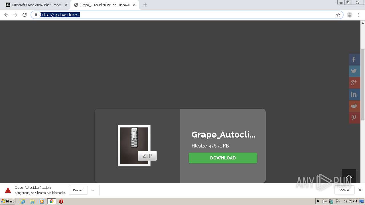The width and height of the screenshot is (365, 205).
Task: Bookmark this page with star
Action: 338,15
